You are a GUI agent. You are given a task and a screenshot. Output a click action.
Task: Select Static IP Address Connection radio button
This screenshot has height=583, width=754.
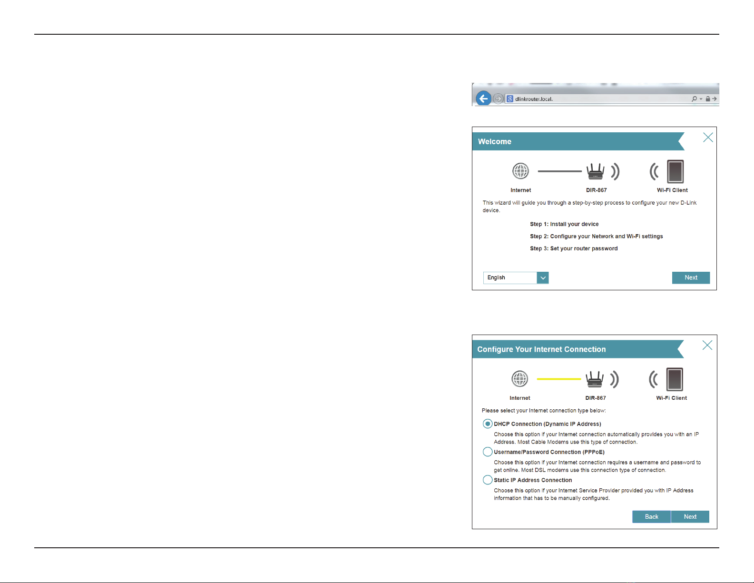coord(488,480)
